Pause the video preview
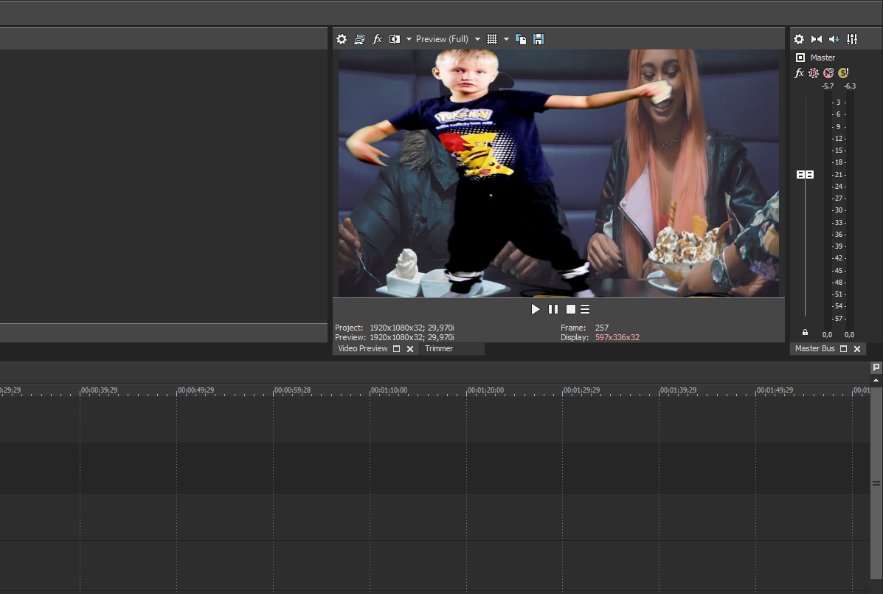883x594 pixels. coord(553,309)
